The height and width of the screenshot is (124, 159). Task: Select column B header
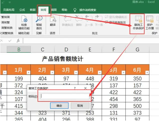click(19, 49)
